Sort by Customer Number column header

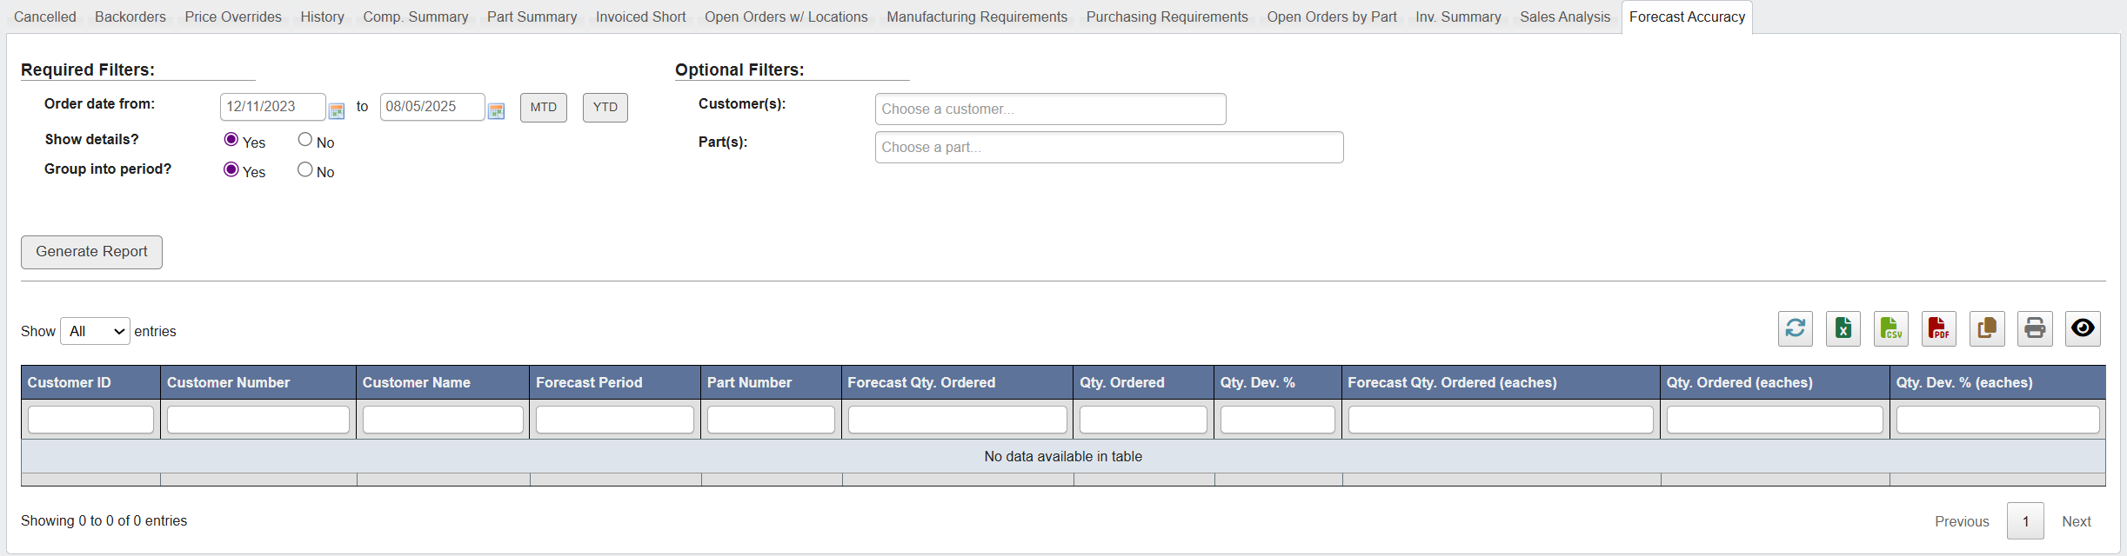(x=258, y=382)
